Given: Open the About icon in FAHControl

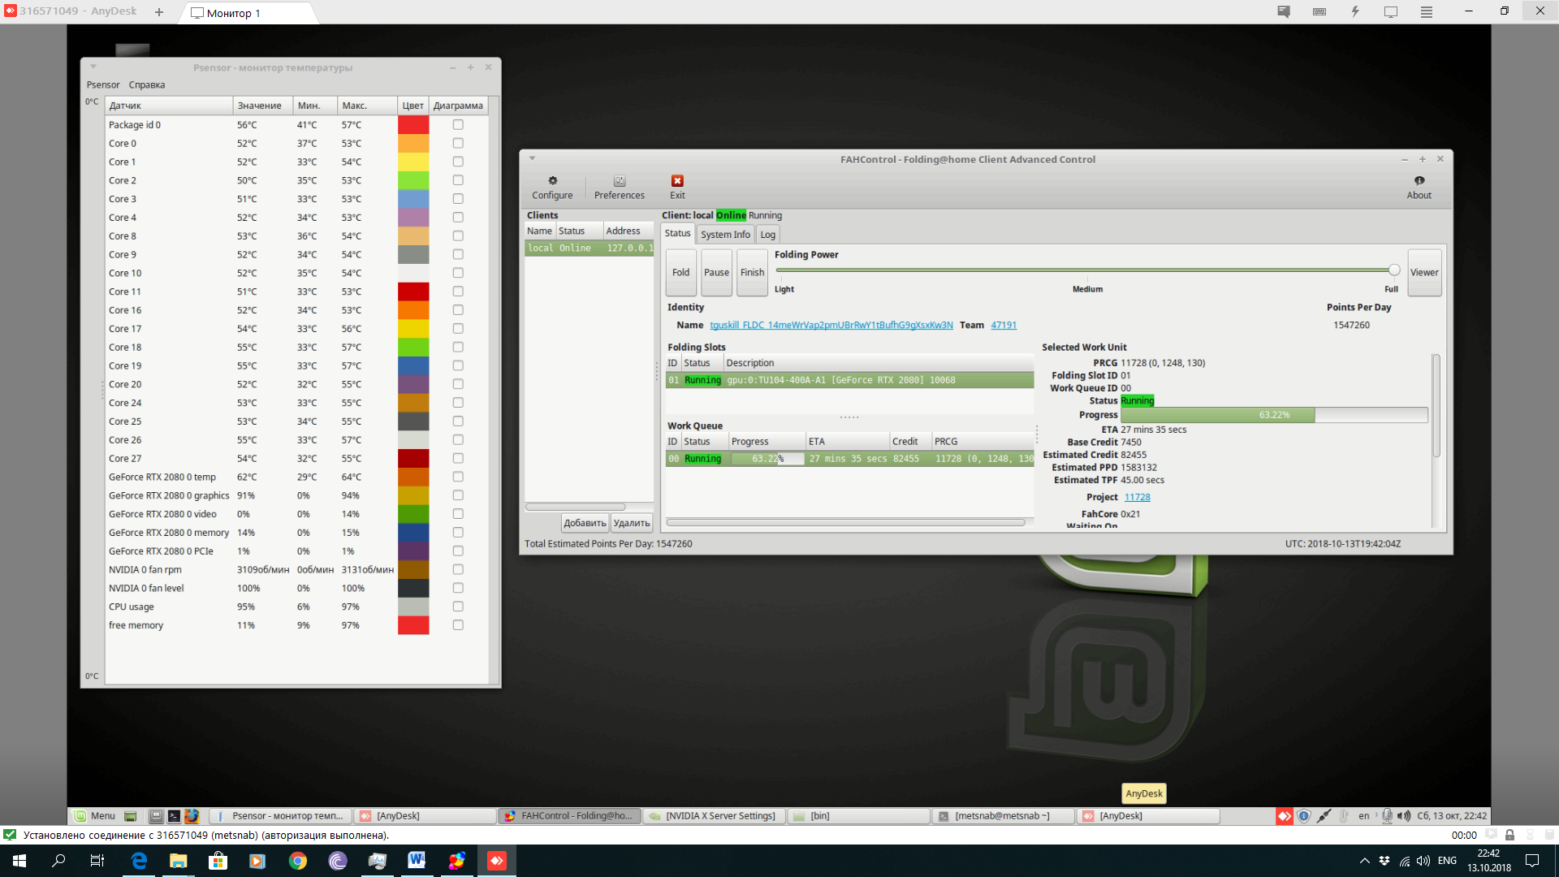Looking at the screenshot, I should (x=1419, y=181).
